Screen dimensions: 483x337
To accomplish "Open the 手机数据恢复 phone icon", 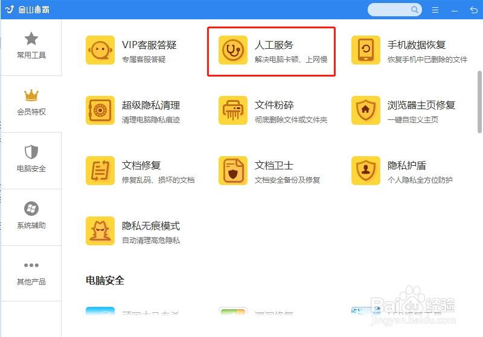I will click(366, 50).
